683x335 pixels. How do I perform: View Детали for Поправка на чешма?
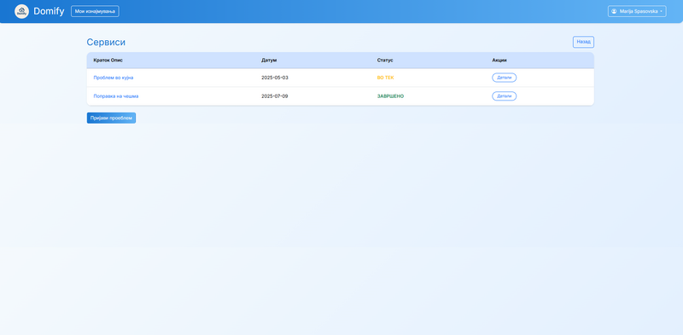504,96
